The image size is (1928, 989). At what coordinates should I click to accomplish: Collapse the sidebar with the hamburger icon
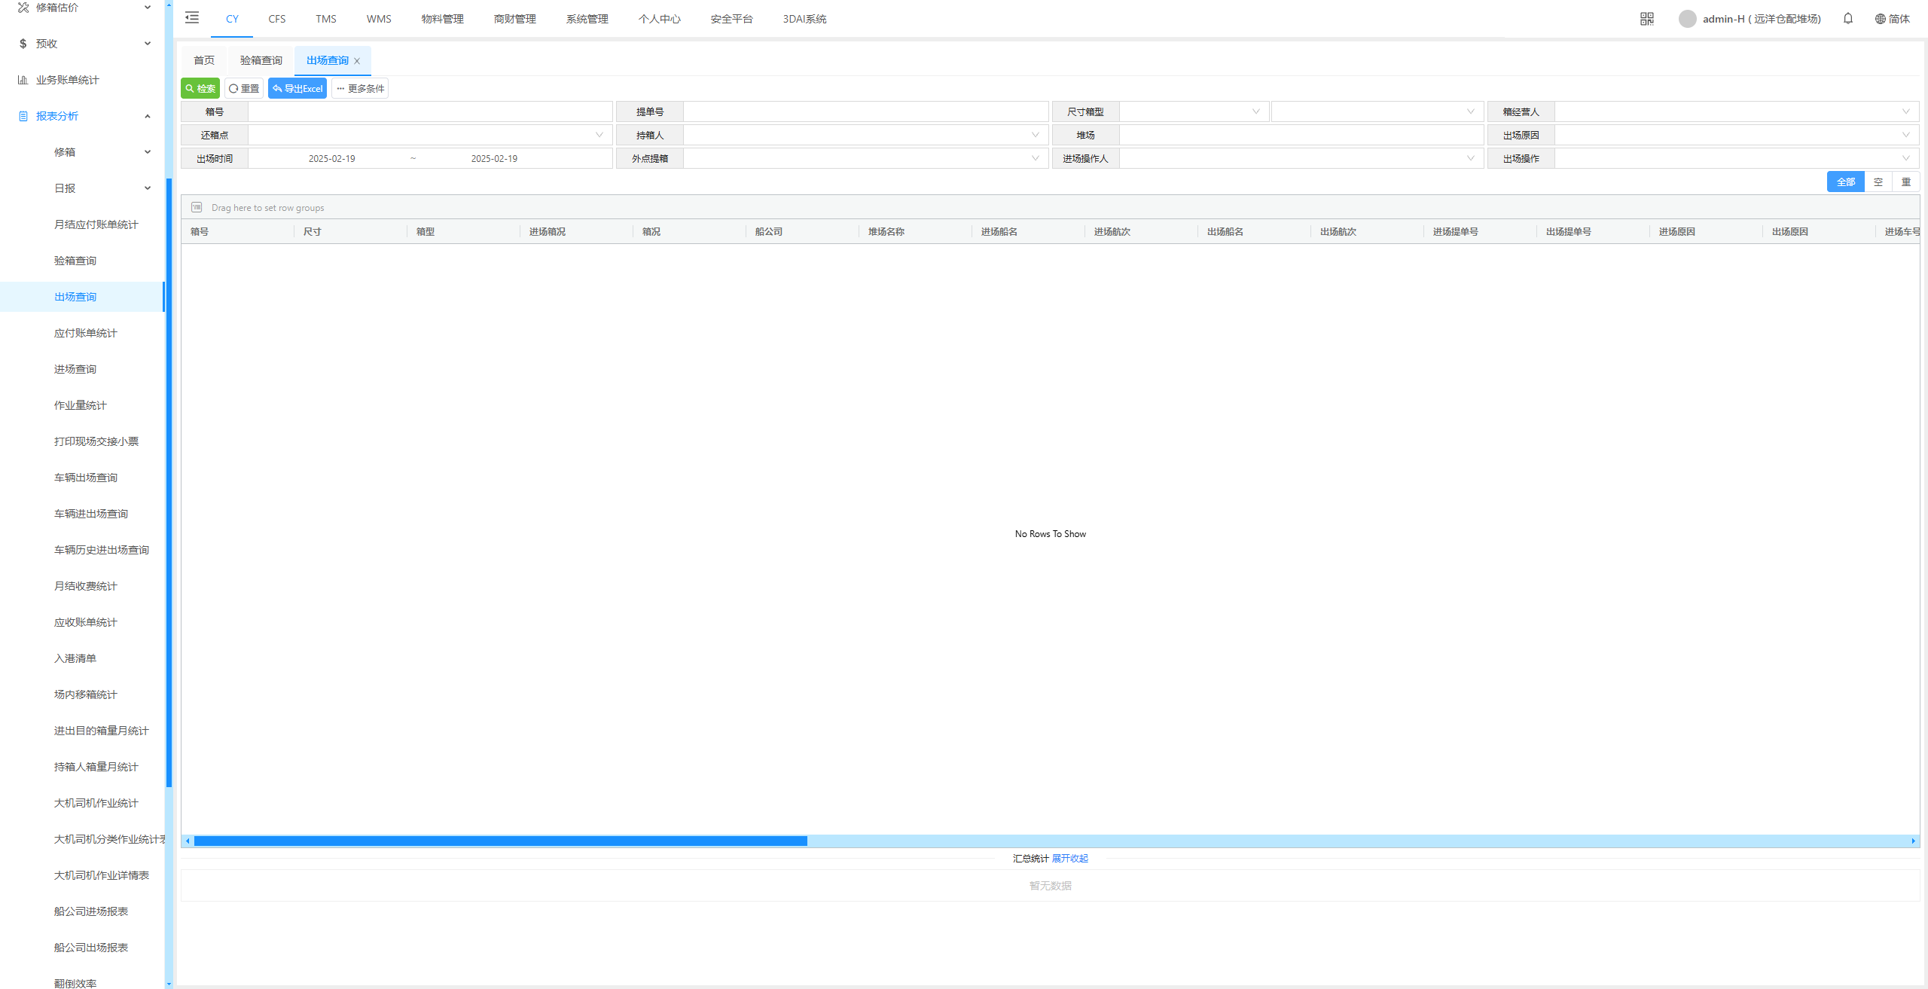(x=192, y=18)
